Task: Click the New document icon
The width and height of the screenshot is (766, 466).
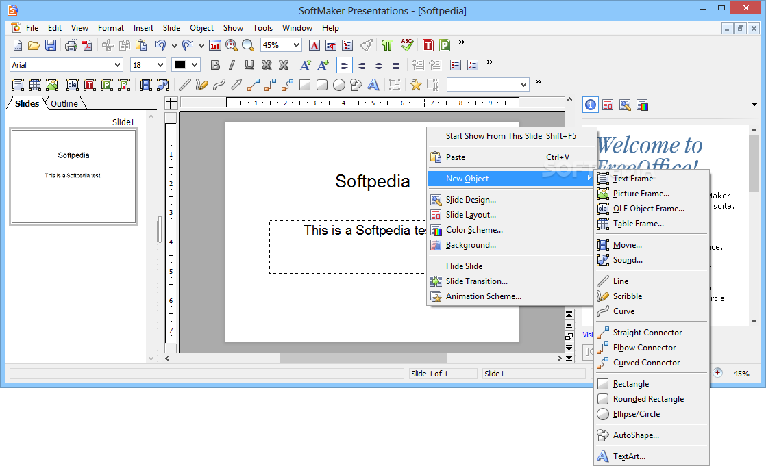Action: [x=18, y=45]
